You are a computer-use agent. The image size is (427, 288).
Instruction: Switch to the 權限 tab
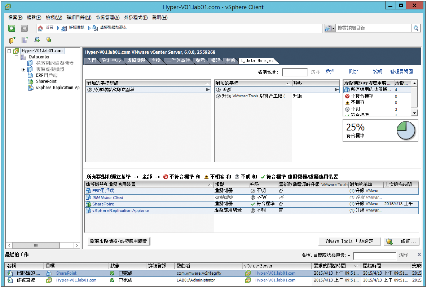tap(216, 61)
